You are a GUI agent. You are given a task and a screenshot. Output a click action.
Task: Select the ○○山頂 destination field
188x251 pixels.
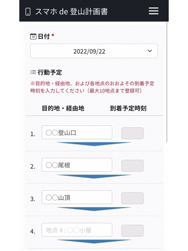[x=77, y=197]
